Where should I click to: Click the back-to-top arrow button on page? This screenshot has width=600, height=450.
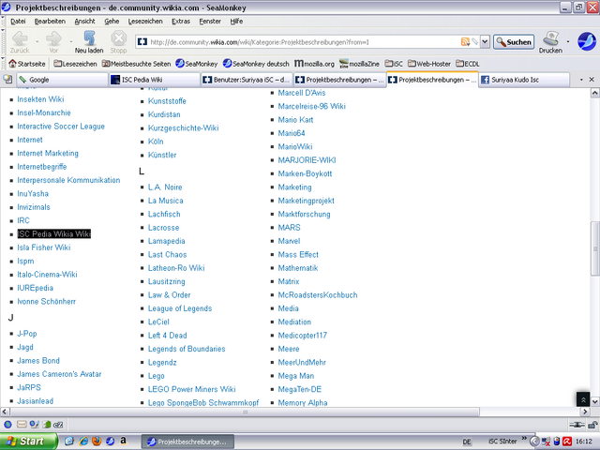(x=583, y=399)
